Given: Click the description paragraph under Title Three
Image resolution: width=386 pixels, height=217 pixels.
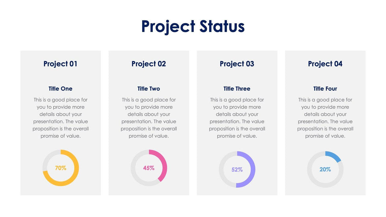Looking at the screenshot, I should 237,118.
